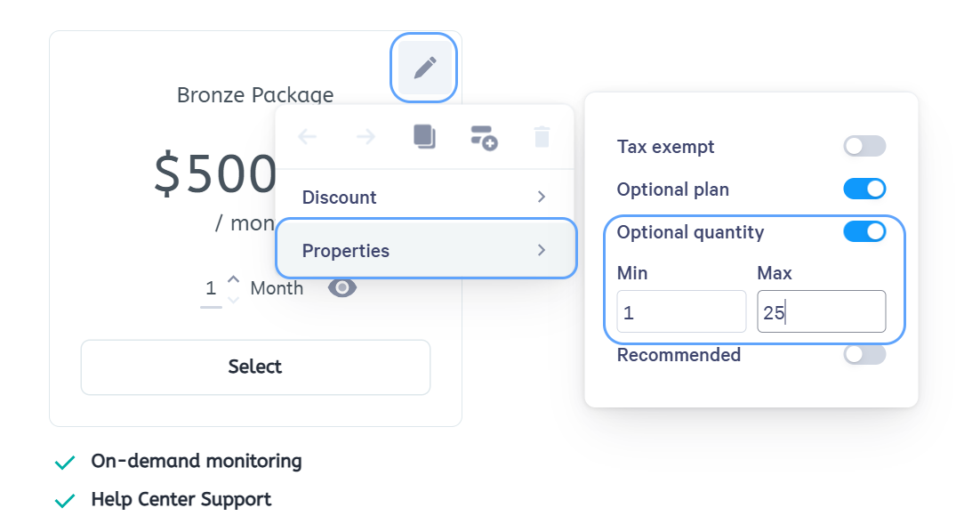Increase month quantity with up arrow
Image resolution: width=956 pixels, height=524 pixels.
coord(233,279)
